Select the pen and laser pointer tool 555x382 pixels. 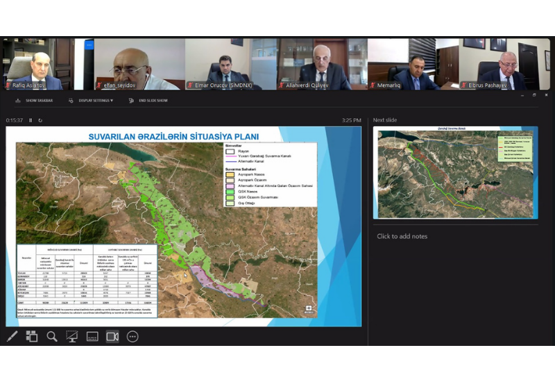12,337
